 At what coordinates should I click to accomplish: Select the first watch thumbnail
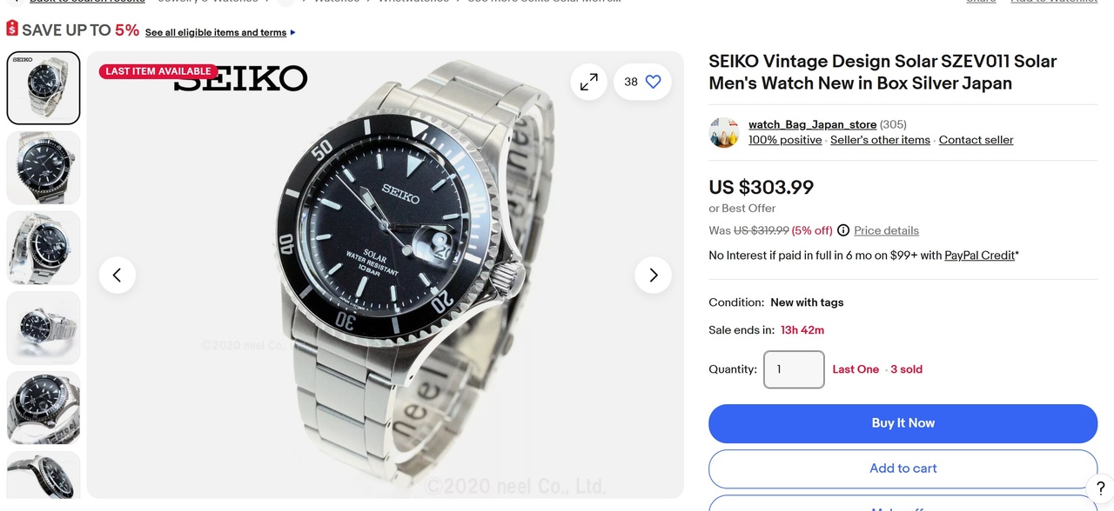(x=44, y=88)
